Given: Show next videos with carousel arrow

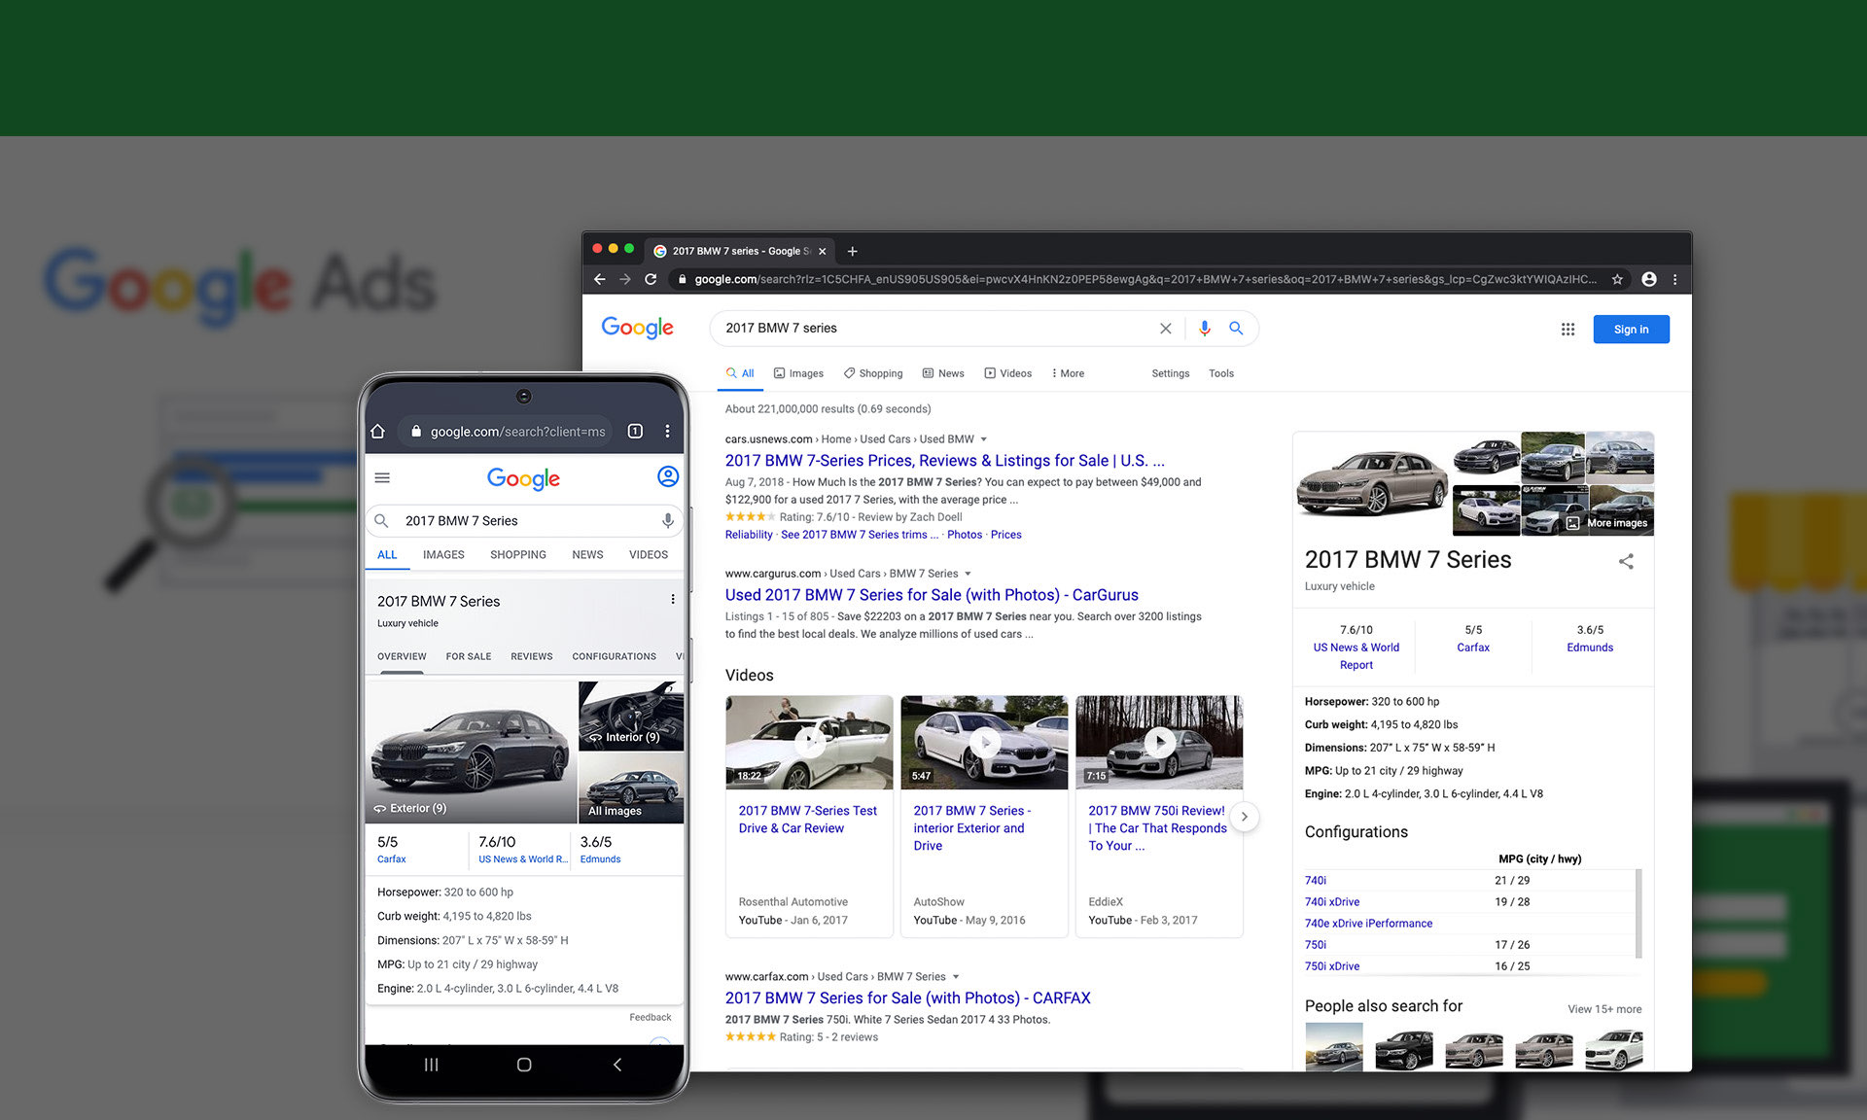Looking at the screenshot, I should tap(1244, 817).
